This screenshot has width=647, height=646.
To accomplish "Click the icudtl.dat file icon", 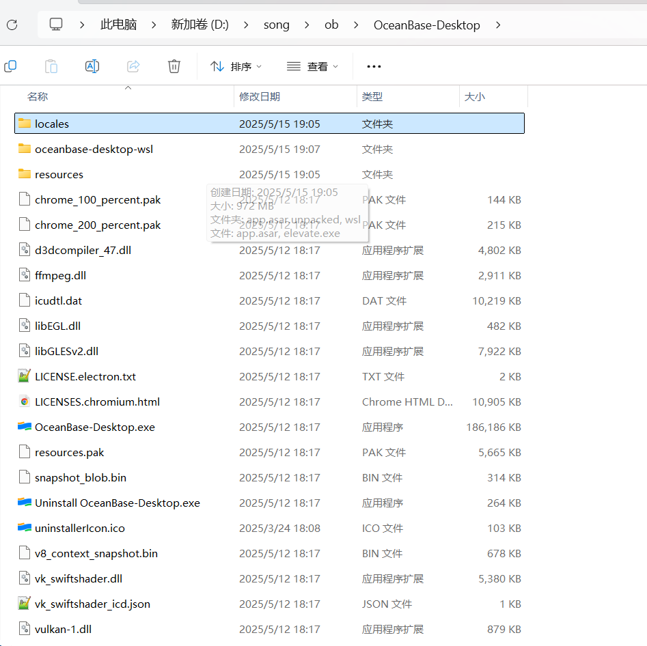I will click(x=25, y=300).
